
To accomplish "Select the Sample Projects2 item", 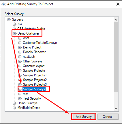I will (x=35, y=80).
